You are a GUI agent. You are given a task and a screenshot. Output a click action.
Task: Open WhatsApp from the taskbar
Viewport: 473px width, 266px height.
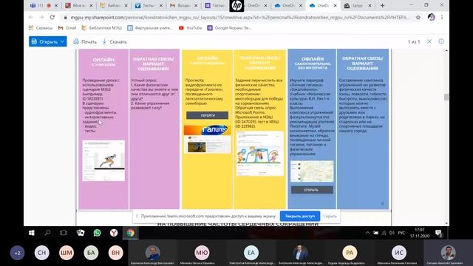click(x=97, y=233)
